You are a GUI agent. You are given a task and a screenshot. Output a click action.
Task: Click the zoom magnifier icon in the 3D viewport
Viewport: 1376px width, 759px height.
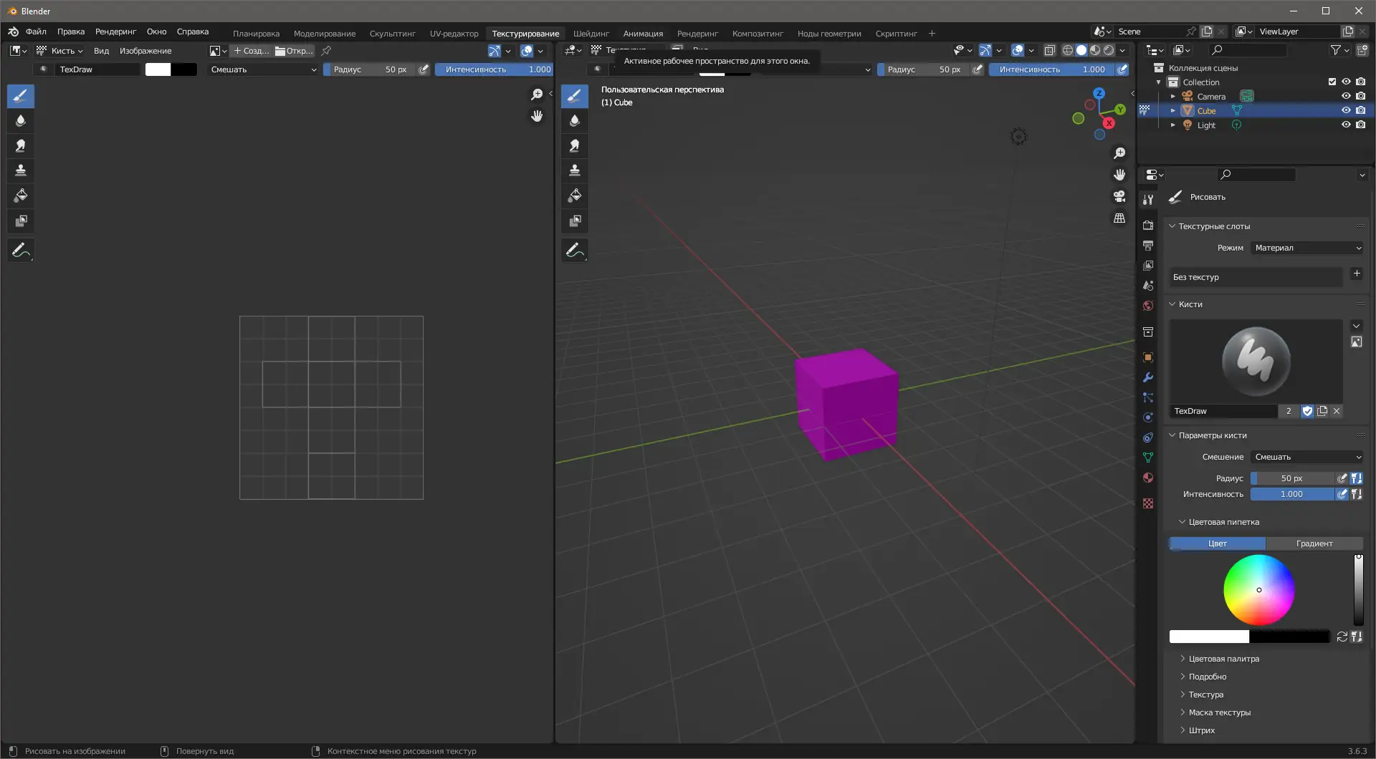tap(1119, 153)
